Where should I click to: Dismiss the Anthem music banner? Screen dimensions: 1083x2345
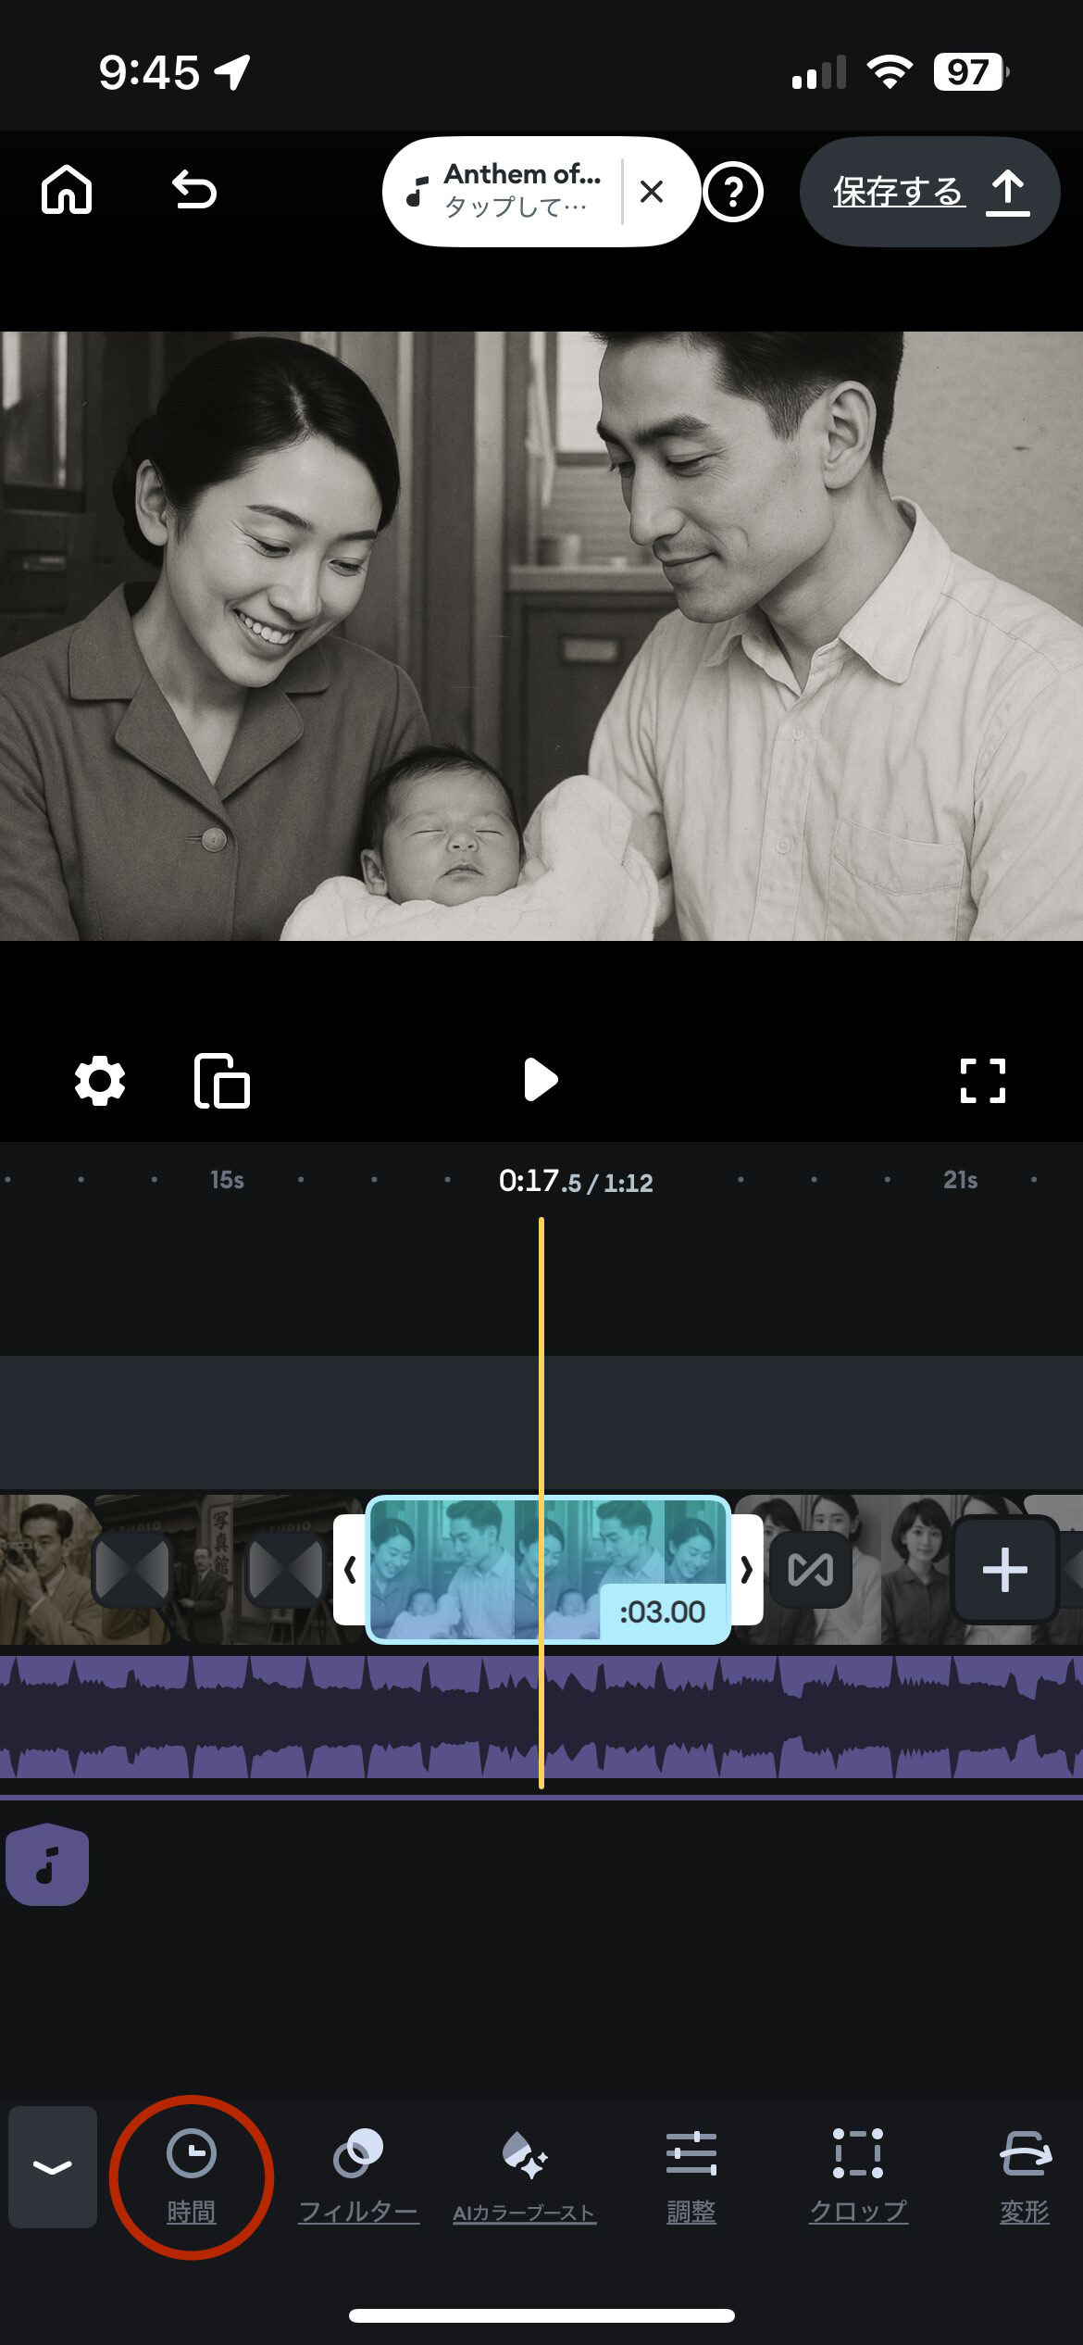click(652, 192)
